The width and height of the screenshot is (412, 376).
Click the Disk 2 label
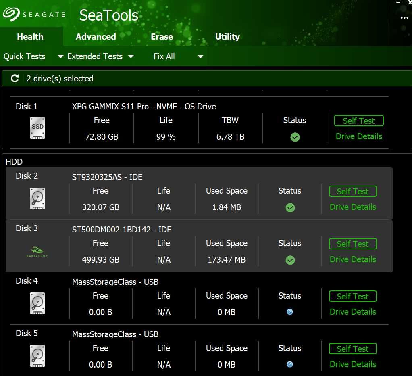pos(27,175)
